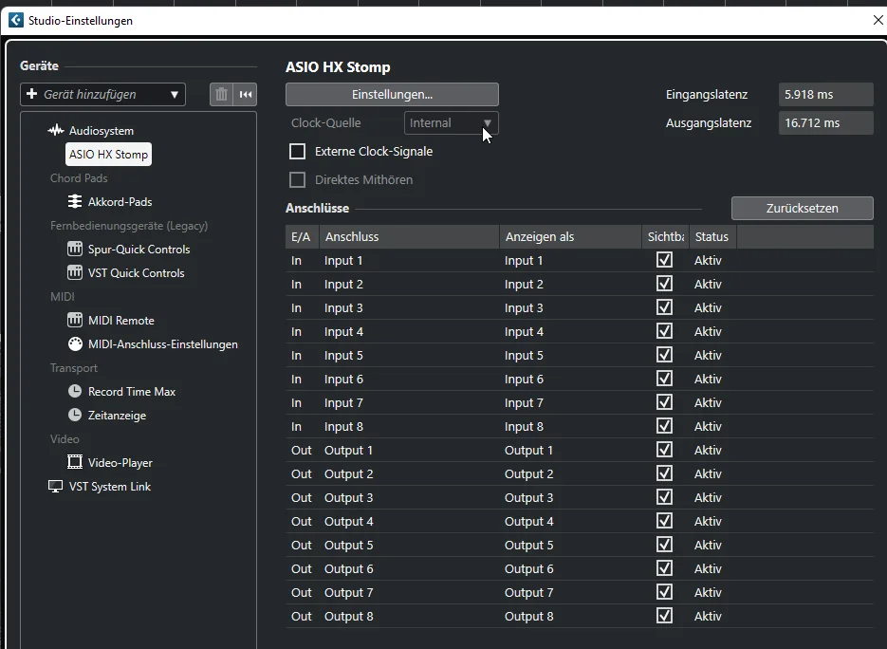
Task: Click the Anzeigen als column header
Action: click(570, 236)
